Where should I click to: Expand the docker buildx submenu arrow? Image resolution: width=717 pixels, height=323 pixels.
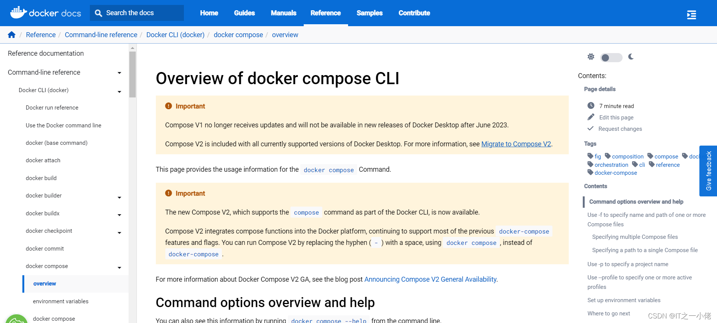(119, 215)
